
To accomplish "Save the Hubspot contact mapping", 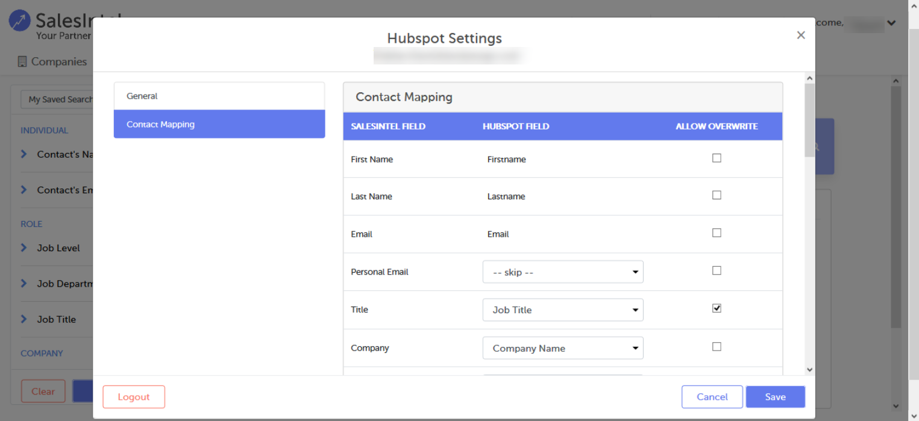I will 776,397.
